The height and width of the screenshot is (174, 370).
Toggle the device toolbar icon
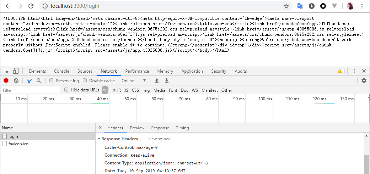click(x=16, y=71)
